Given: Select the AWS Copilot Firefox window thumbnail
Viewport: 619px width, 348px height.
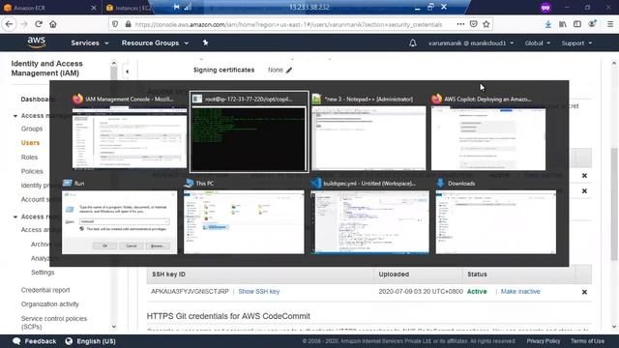Looking at the screenshot, I should 488,138.
